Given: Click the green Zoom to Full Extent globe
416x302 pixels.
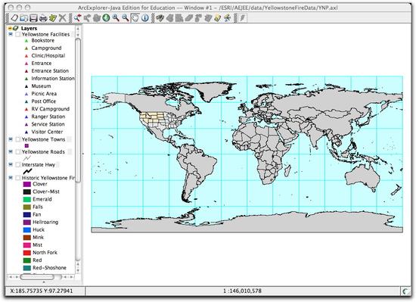Looking at the screenshot, I should coord(106,18).
